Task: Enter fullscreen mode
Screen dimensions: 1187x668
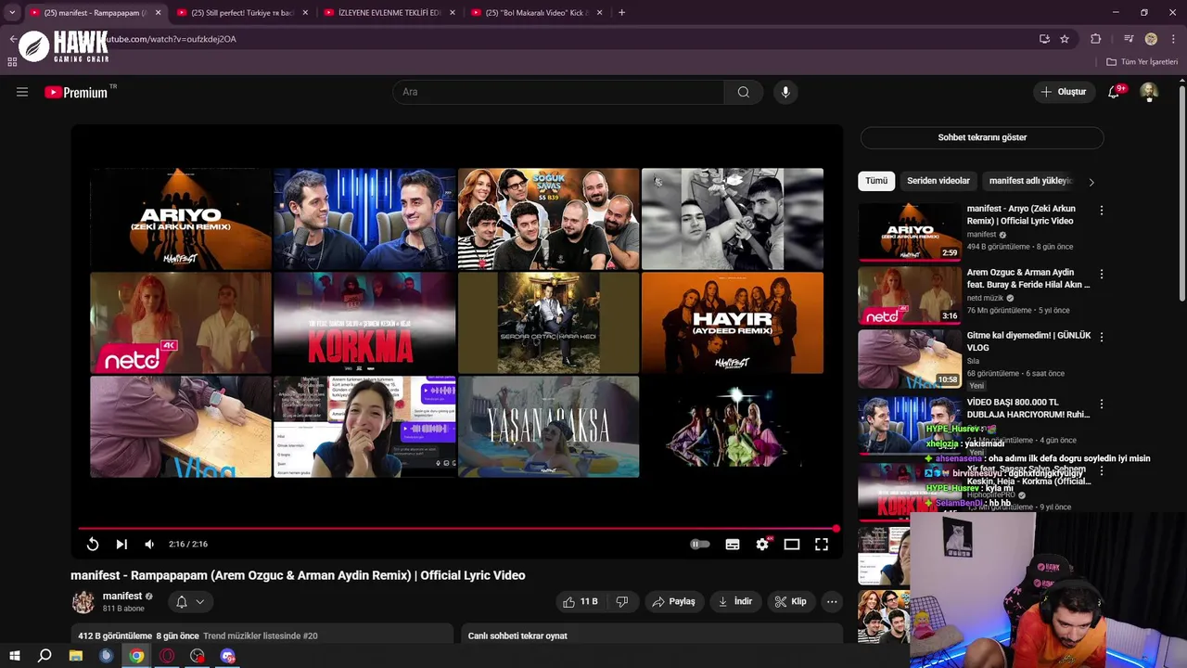Action: coord(822,545)
